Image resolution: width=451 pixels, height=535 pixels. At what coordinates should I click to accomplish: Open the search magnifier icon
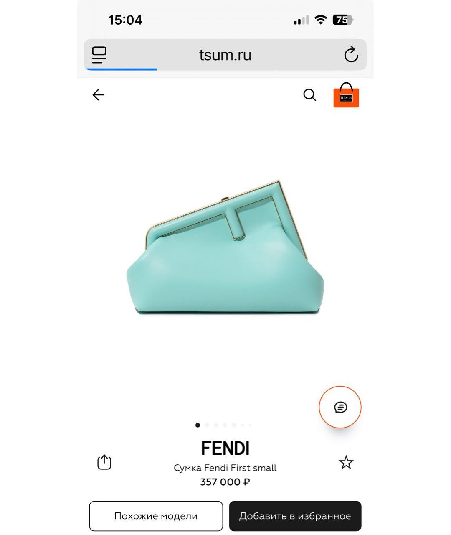[309, 95]
